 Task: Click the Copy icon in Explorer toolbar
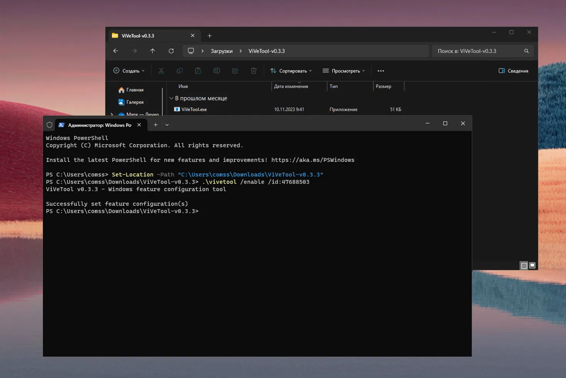[180, 71]
